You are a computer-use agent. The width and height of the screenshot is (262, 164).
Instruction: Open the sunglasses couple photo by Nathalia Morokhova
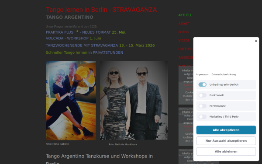(134, 101)
